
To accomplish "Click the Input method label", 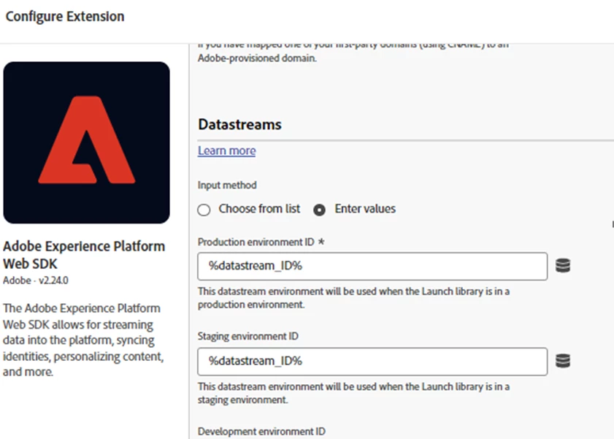I will coord(227,186).
